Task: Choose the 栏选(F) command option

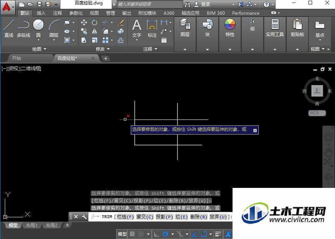Action: point(125,217)
